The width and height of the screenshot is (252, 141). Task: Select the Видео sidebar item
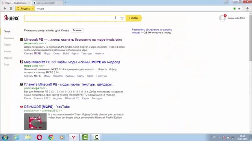click(7, 45)
